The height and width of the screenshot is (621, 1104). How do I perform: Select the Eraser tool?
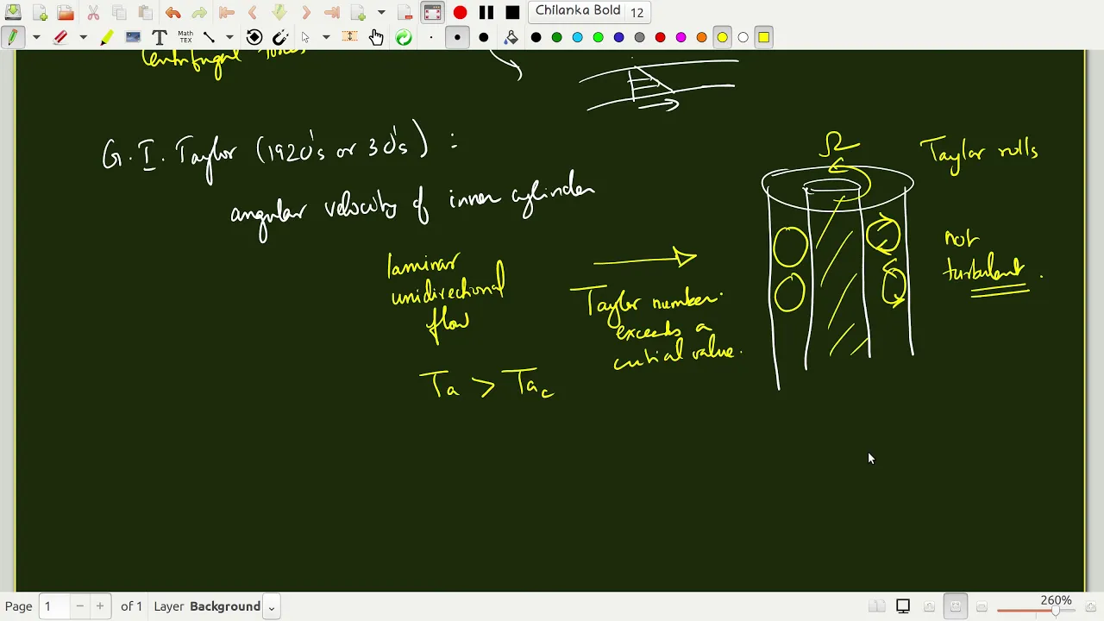(x=60, y=37)
